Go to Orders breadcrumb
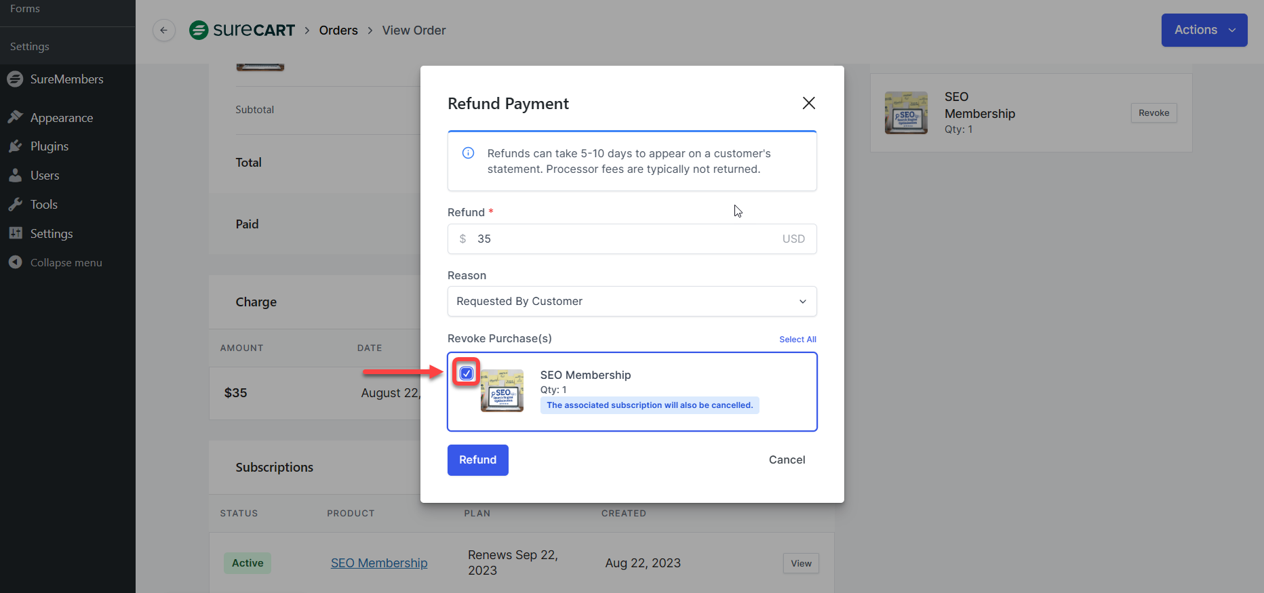 click(x=338, y=30)
